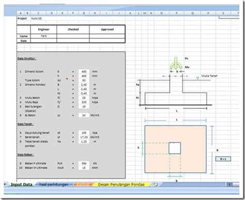Open the Desain Penulangan Pondasi sheet tab

[121, 184]
